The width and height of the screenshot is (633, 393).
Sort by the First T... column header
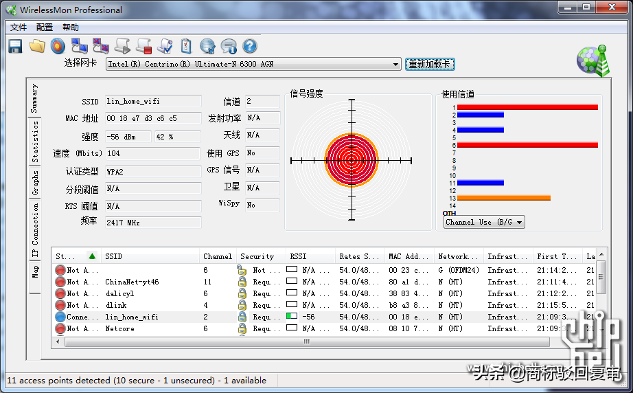(x=557, y=256)
